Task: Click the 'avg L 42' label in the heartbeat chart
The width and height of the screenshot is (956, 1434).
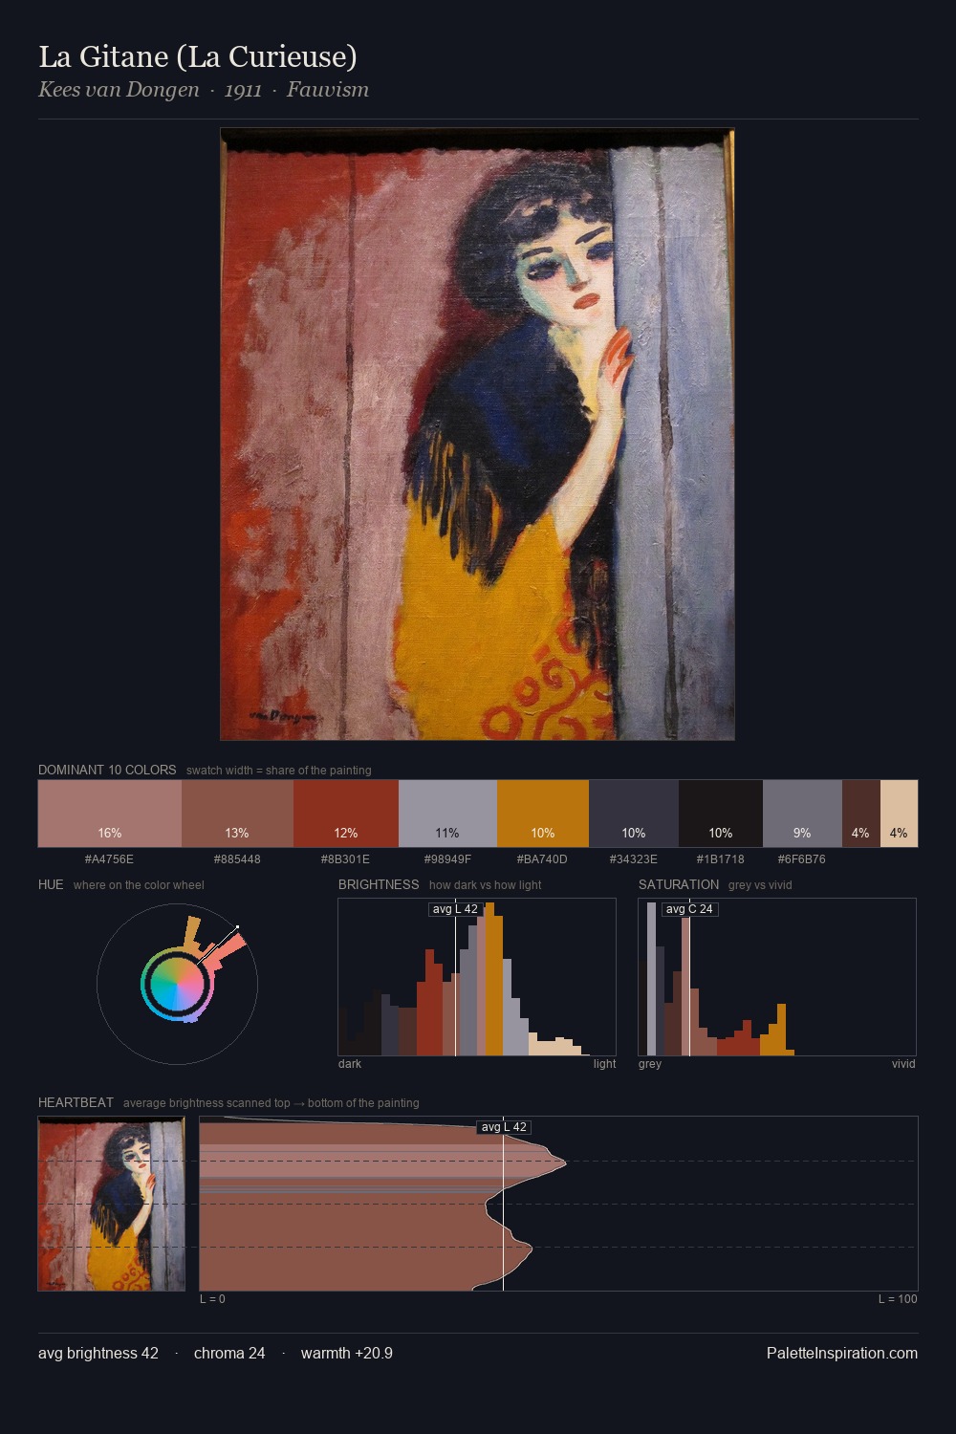Action: click(504, 1127)
